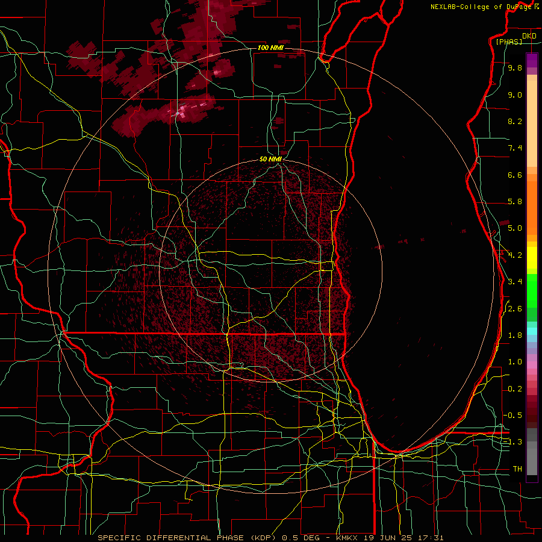Click the -1.3 scale value
The image size is (542, 542).
(513, 442)
